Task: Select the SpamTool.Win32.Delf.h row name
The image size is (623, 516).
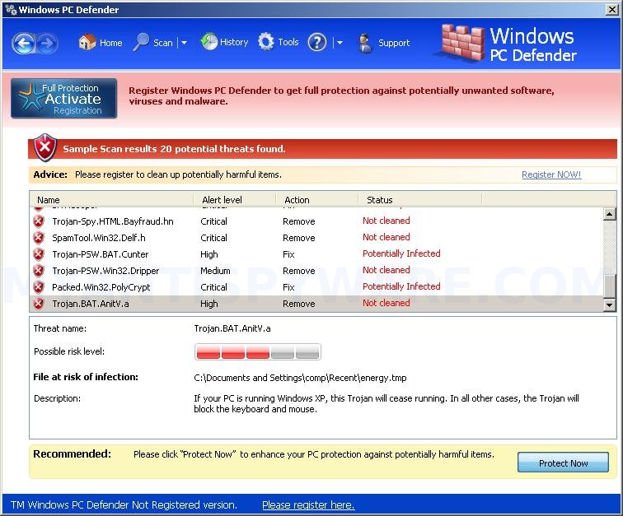Action: point(99,238)
